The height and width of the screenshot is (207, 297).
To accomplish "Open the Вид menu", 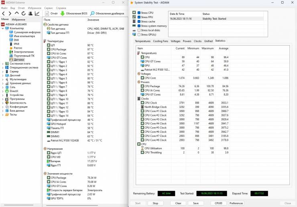I will pyautogui.click(x=13, y=8).
